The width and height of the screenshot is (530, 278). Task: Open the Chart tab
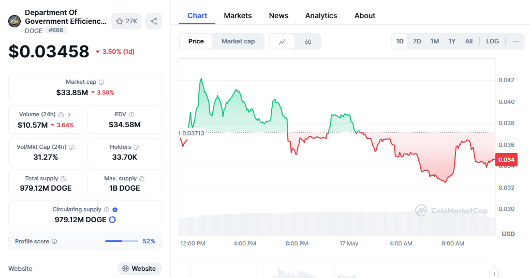pos(197,16)
